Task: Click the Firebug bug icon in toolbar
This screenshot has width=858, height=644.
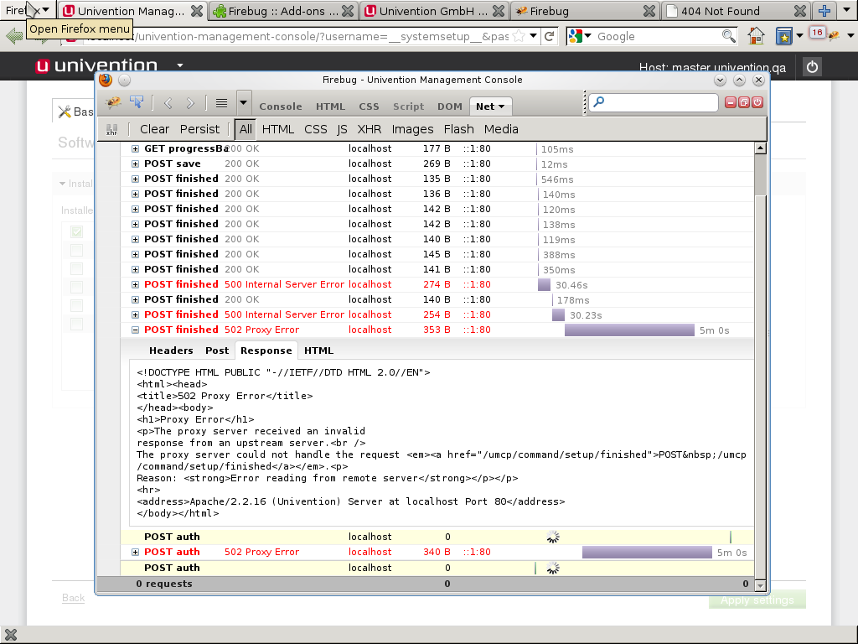Action: pyautogui.click(x=113, y=102)
